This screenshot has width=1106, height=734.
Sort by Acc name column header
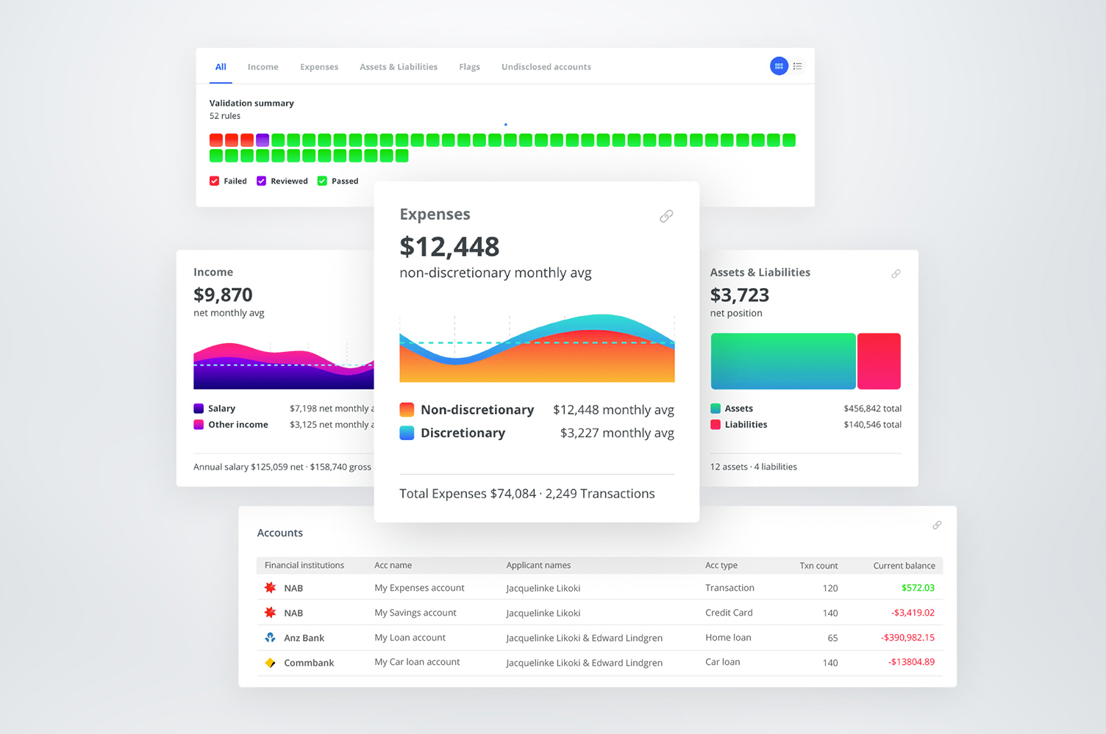tap(393, 566)
